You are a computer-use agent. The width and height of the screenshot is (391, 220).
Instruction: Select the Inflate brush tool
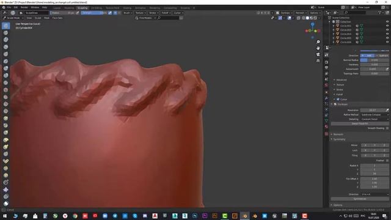(5, 68)
